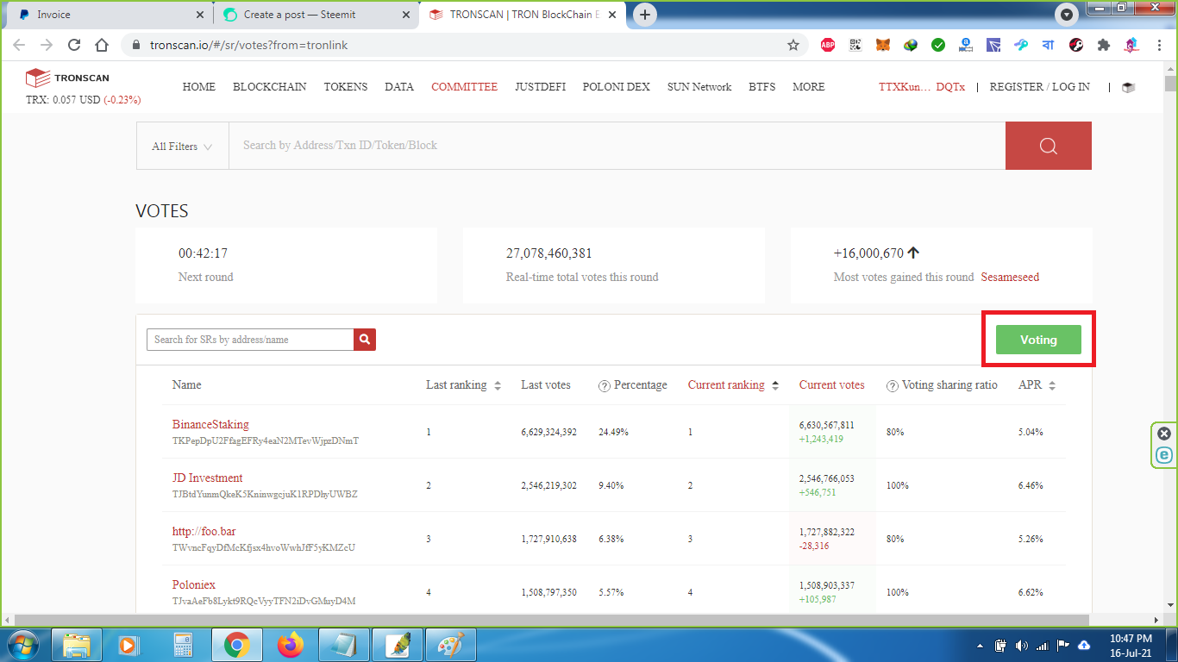The image size is (1178, 662).
Task: Open Calculator from the taskbar
Action: (182, 645)
